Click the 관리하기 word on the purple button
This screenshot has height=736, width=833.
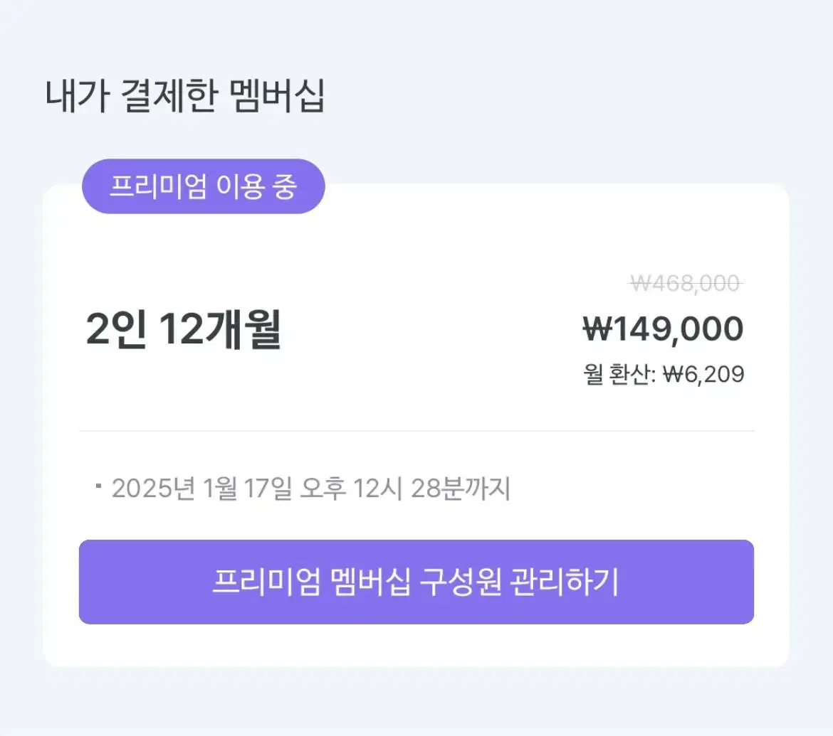point(565,582)
